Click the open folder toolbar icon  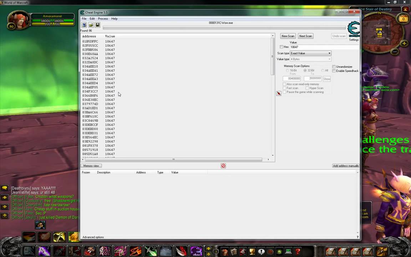[x=91, y=25]
